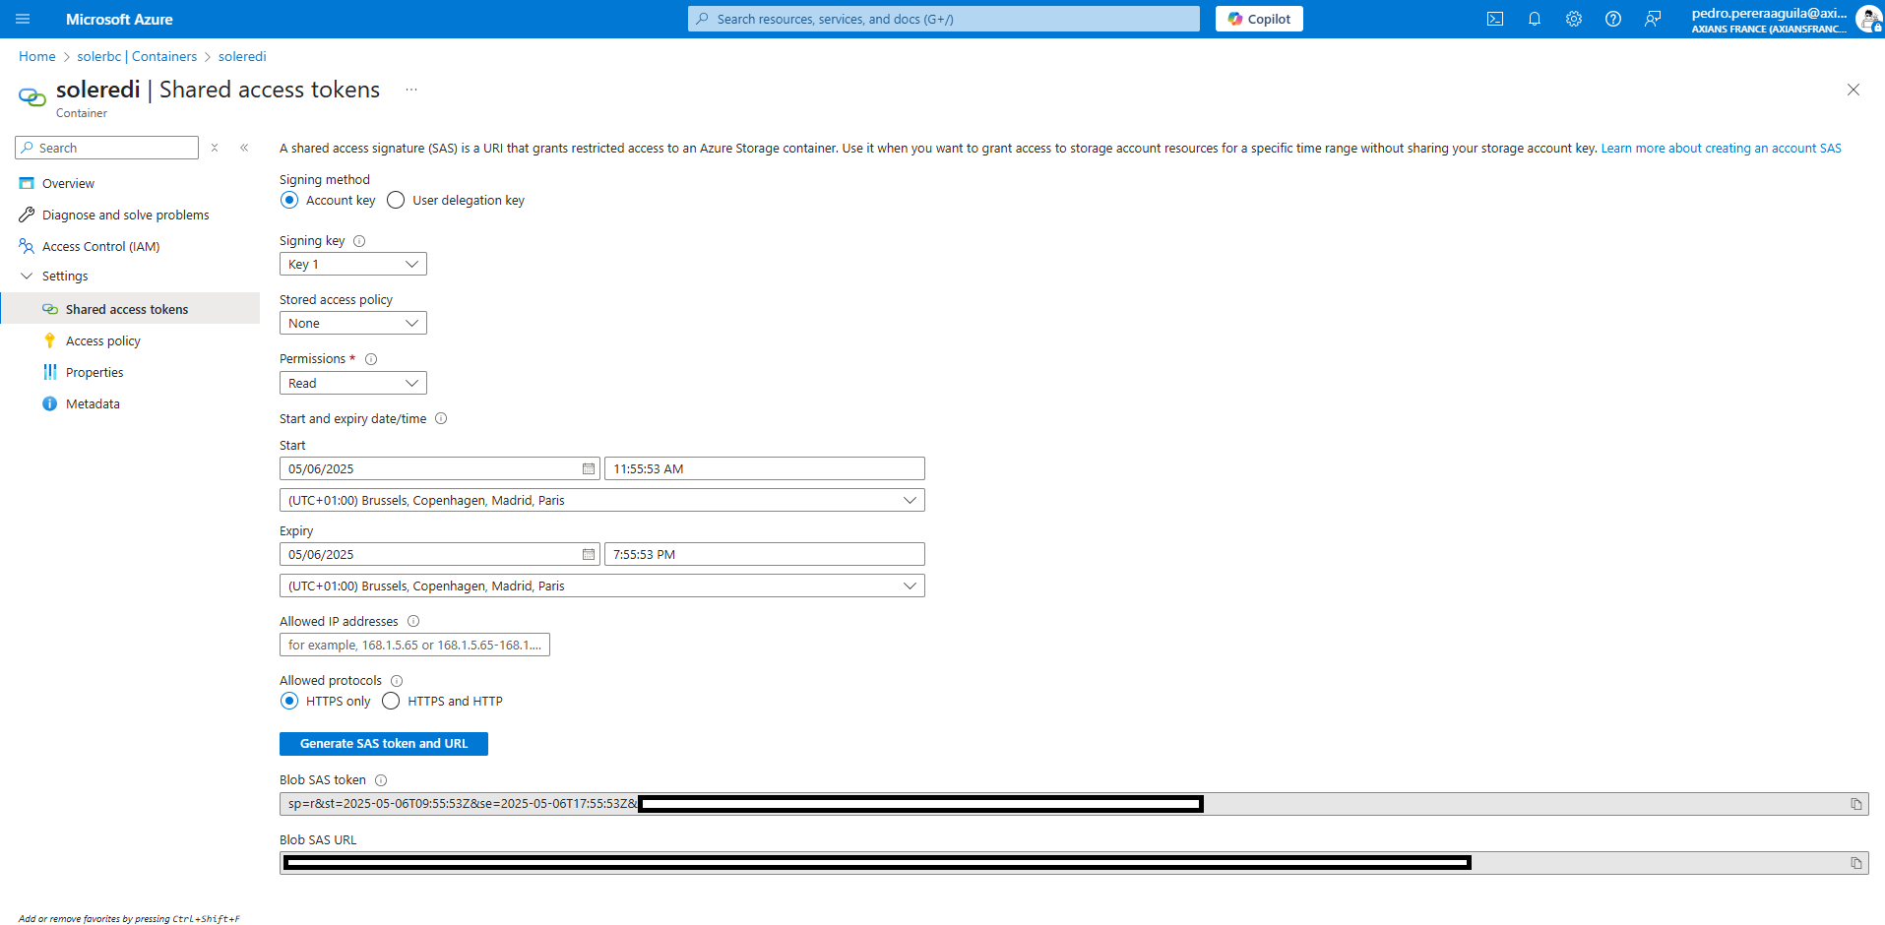
Task: Choose Account key signing method
Action: (289, 201)
